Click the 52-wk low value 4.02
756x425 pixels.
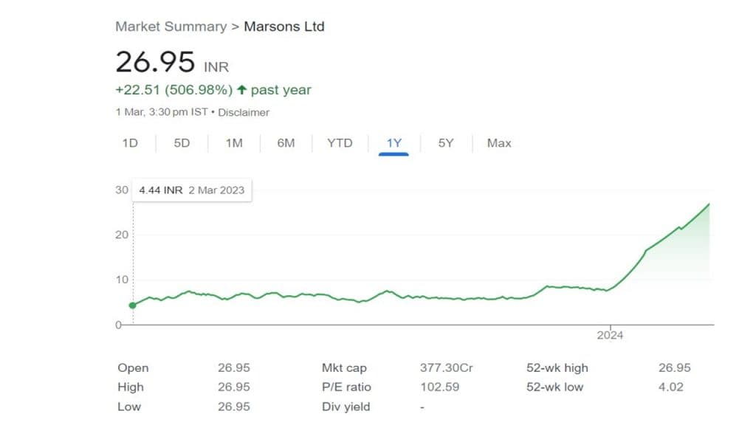click(x=670, y=387)
